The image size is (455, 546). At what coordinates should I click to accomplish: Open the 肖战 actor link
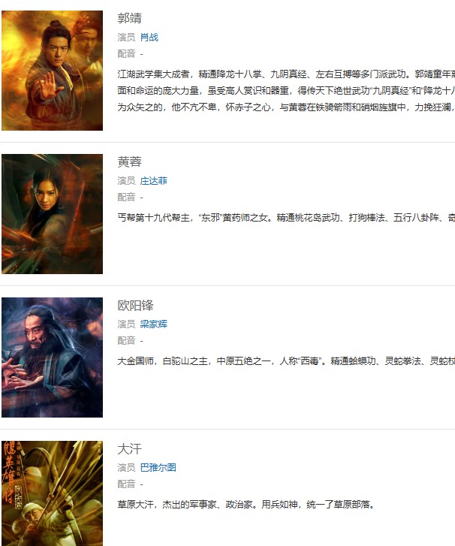[149, 38]
